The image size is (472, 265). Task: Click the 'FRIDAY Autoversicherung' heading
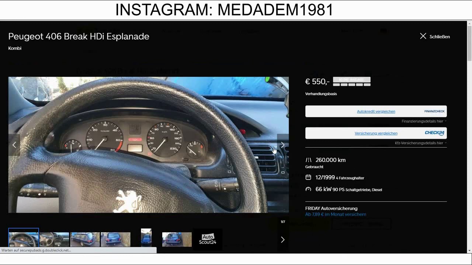tap(331, 208)
